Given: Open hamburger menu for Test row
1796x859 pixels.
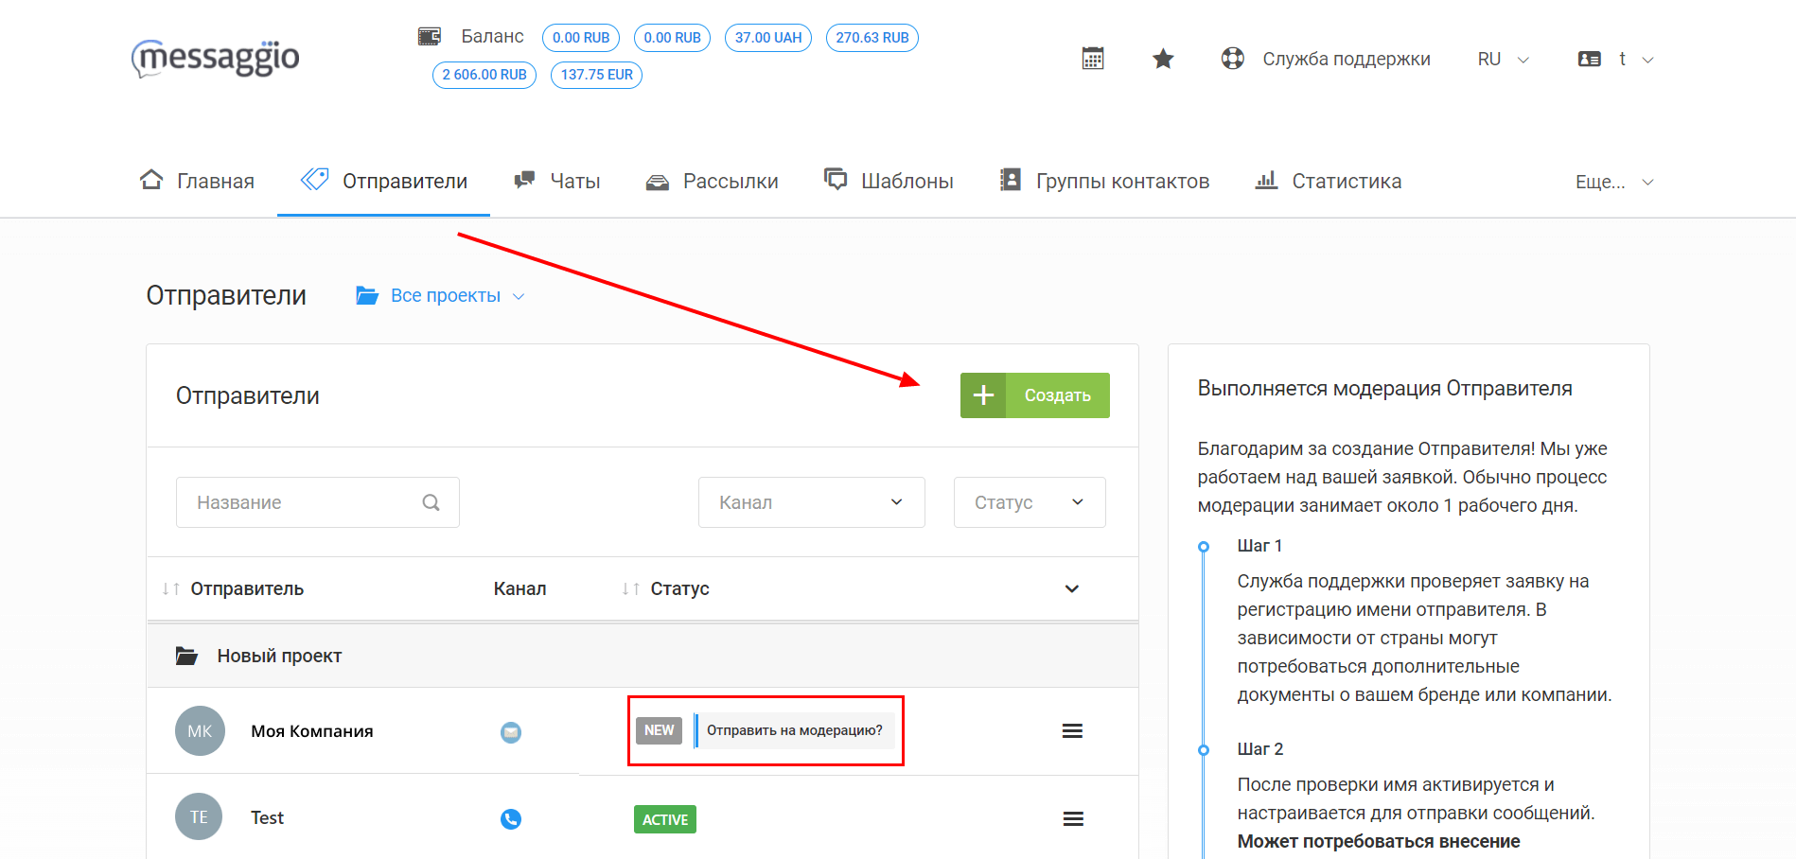Looking at the screenshot, I should (x=1073, y=819).
